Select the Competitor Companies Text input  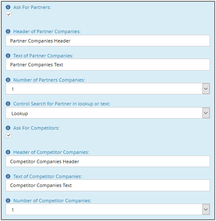108,185
